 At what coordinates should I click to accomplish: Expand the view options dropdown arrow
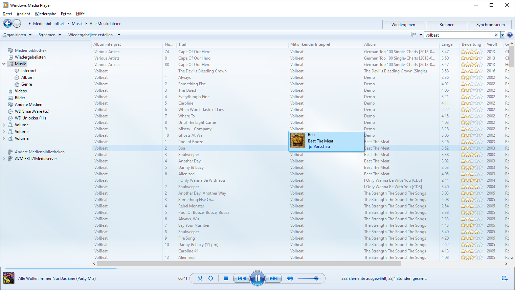pyautogui.click(x=421, y=35)
